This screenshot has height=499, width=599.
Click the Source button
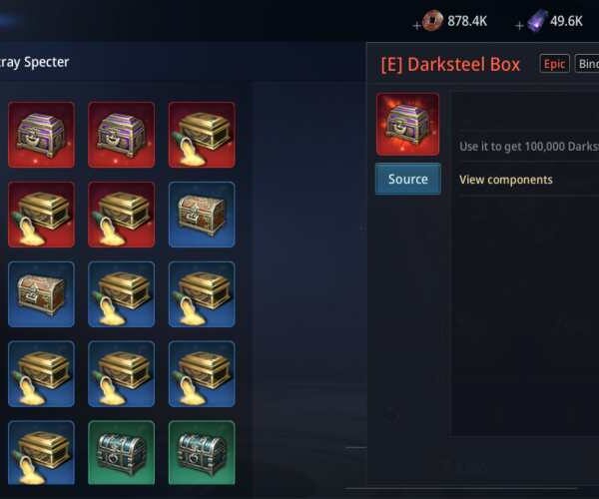pyautogui.click(x=408, y=179)
